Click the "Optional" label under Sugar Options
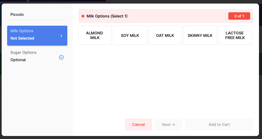 [18, 60]
